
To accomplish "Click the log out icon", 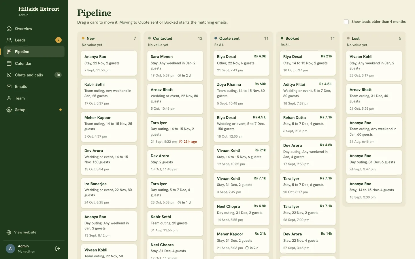I will (58, 249).
